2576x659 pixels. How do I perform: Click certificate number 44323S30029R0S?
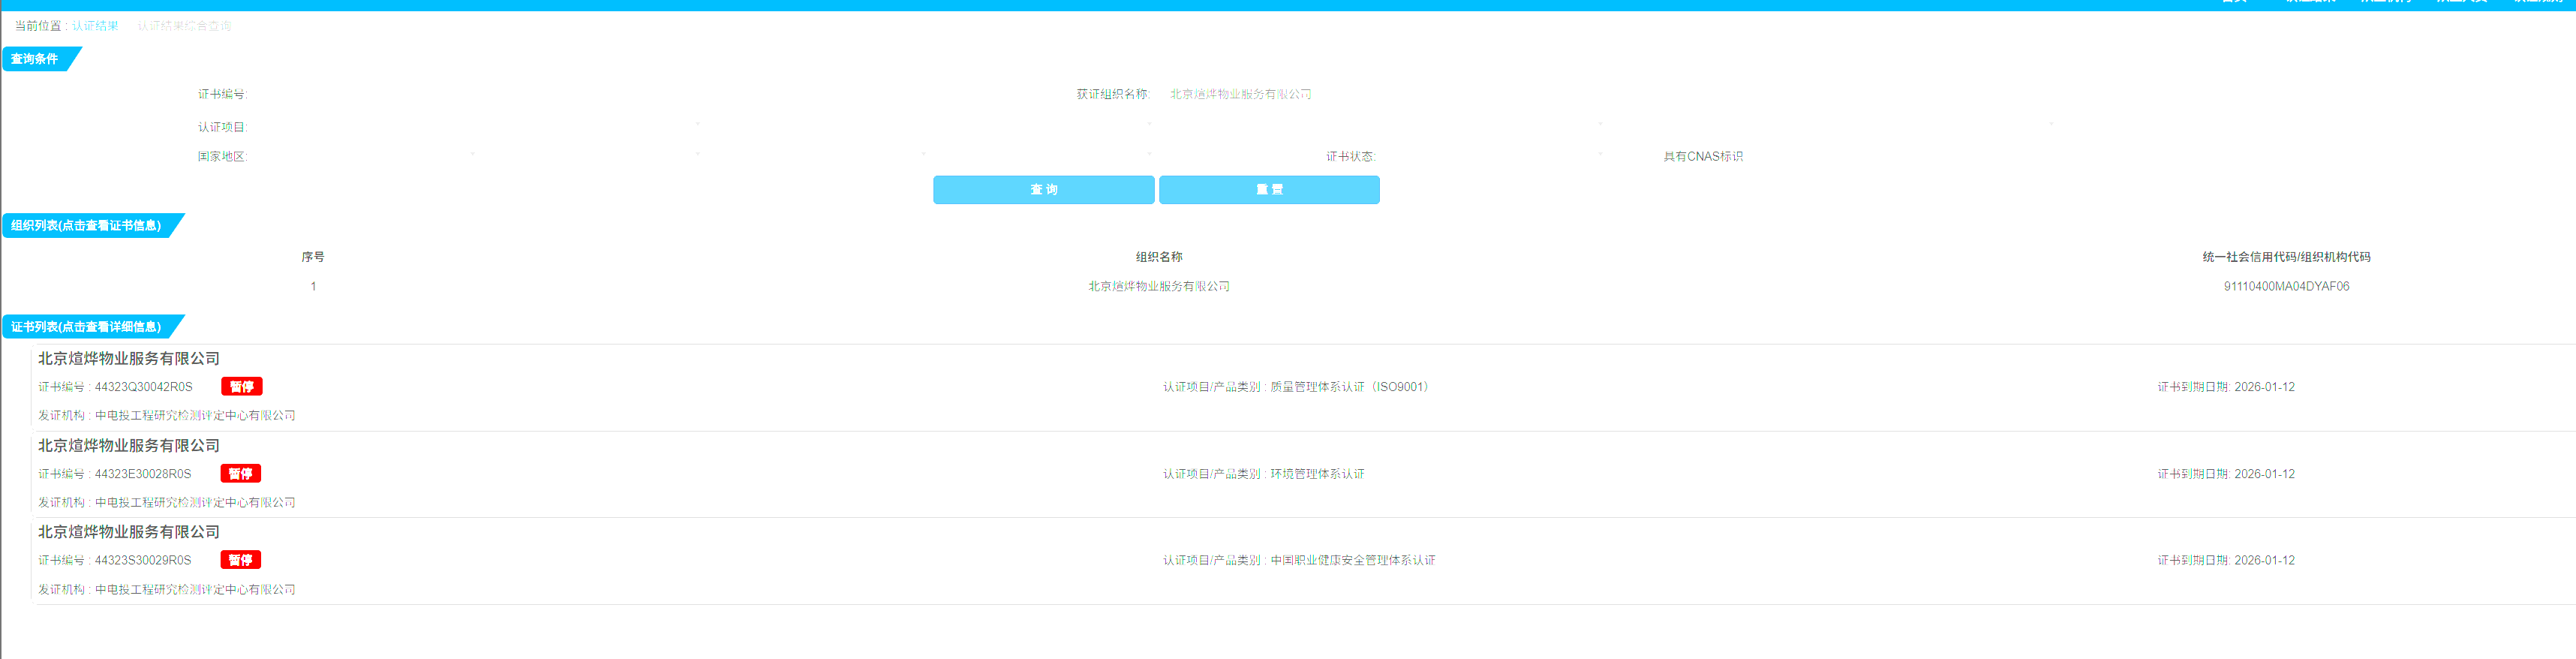[x=142, y=560]
